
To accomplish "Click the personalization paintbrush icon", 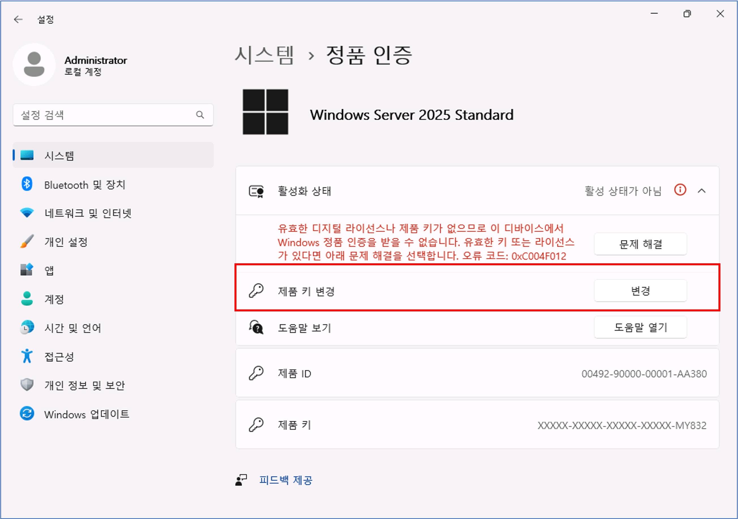I will pyautogui.click(x=27, y=241).
